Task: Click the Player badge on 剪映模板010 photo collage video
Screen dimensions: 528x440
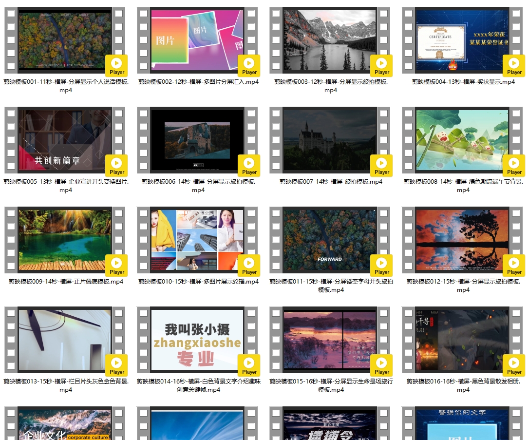Action: 249,266
